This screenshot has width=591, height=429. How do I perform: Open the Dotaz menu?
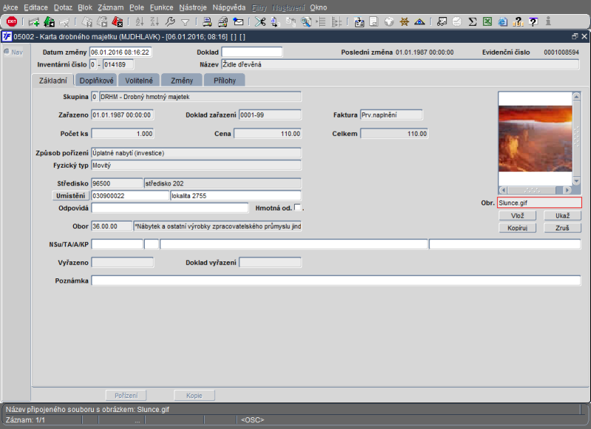point(63,7)
